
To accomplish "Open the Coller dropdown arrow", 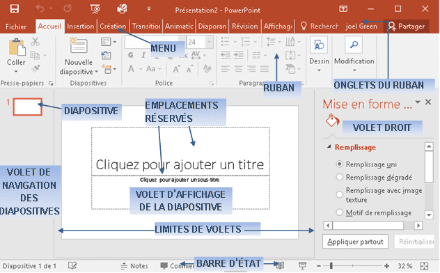I will point(16,72).
